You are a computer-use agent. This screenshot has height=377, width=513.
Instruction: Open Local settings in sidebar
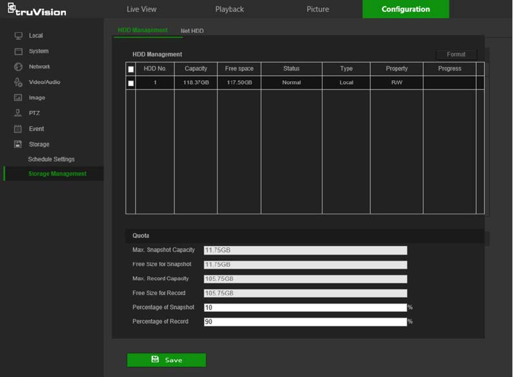pyautogui.click(x=36, y=36)
